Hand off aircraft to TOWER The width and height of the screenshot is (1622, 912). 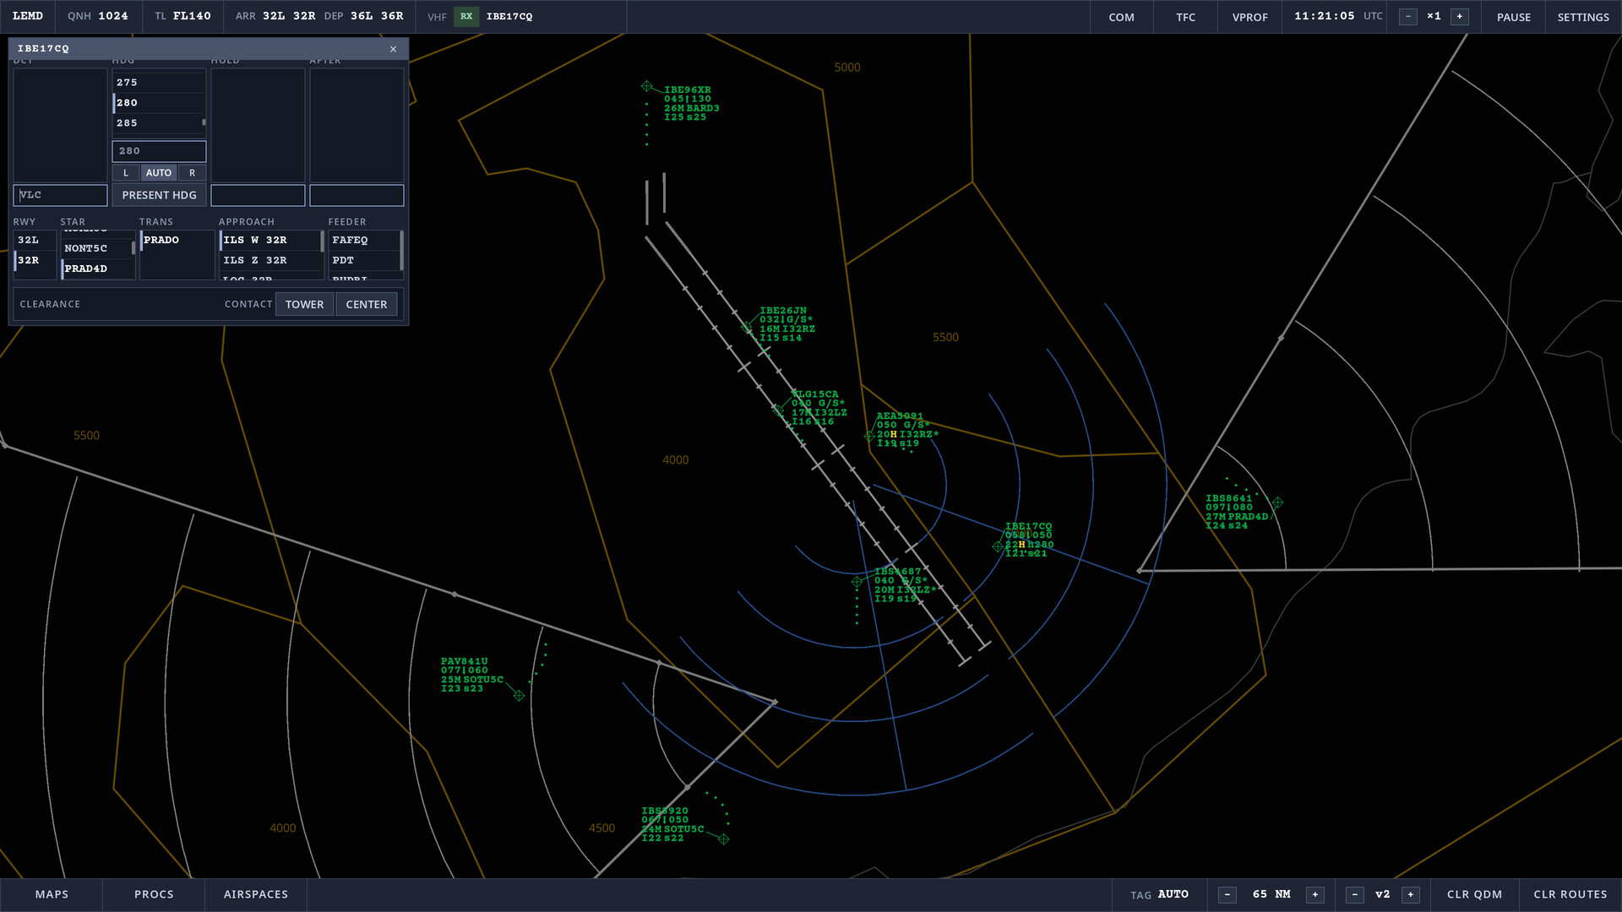[x=304, y=304]
